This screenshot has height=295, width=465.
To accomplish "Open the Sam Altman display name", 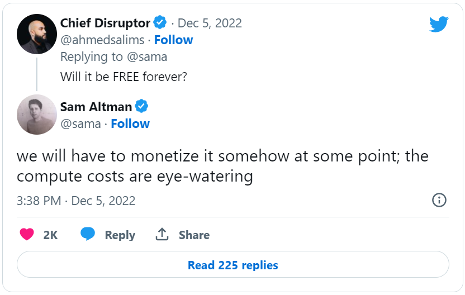I will pos(96,106).
